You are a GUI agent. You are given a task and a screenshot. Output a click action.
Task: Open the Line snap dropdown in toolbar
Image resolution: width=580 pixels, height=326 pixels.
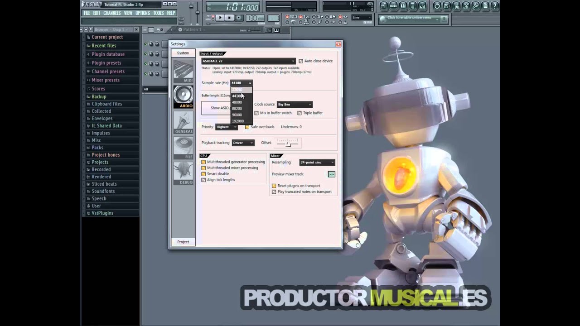(x=362, y=18)
